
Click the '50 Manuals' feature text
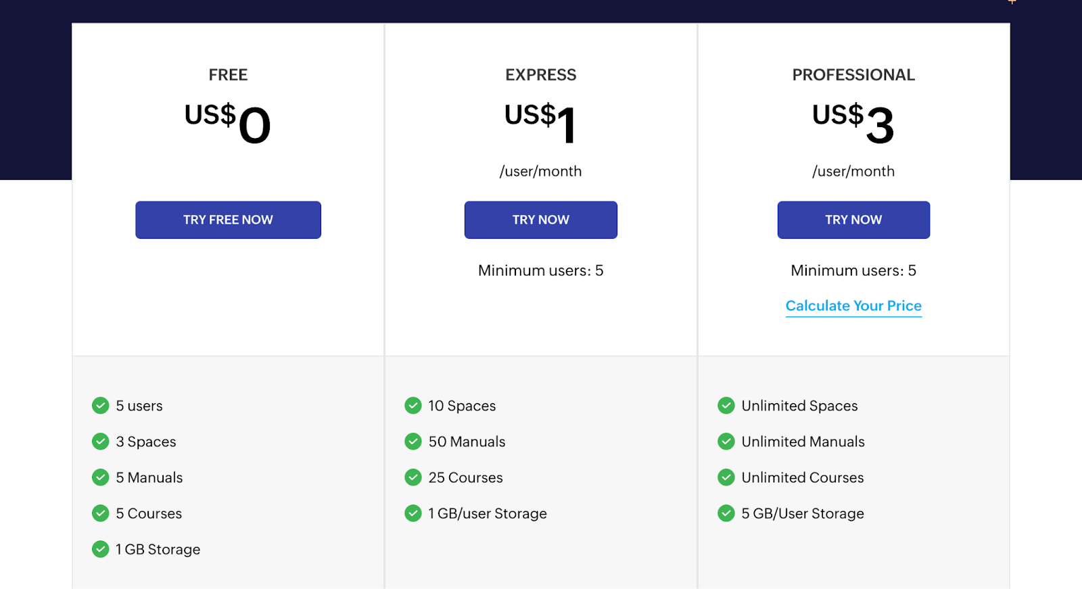467,442
